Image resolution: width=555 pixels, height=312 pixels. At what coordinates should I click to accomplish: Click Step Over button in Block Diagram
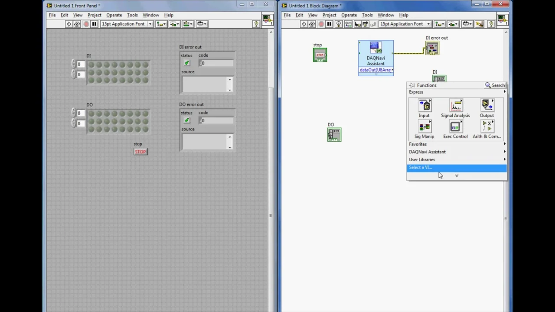(365, 24)
